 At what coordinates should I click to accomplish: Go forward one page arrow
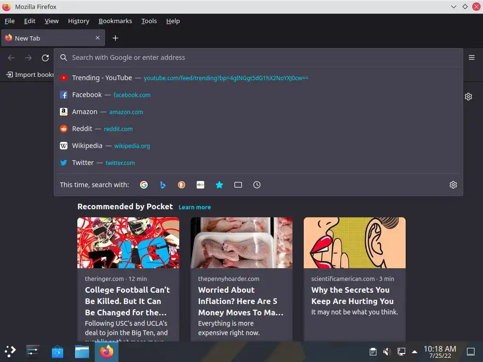28,58
